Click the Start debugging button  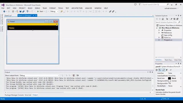[x=40, y=11]
